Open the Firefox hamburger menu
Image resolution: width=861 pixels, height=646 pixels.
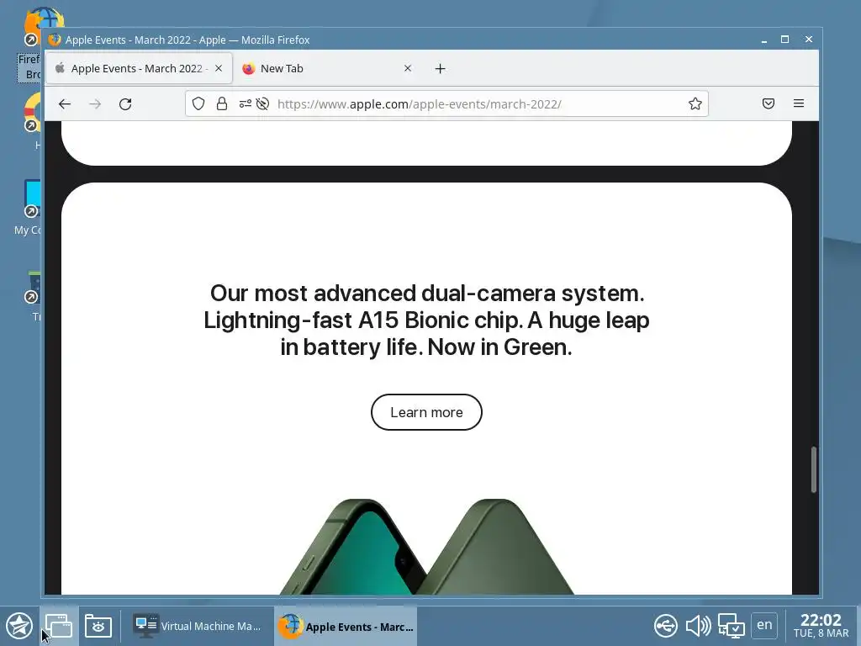point(799,103)
